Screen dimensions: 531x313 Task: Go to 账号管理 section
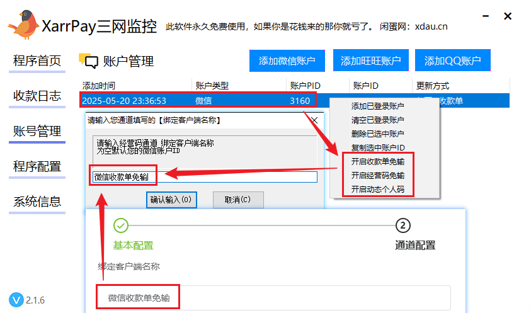[37, 132]
